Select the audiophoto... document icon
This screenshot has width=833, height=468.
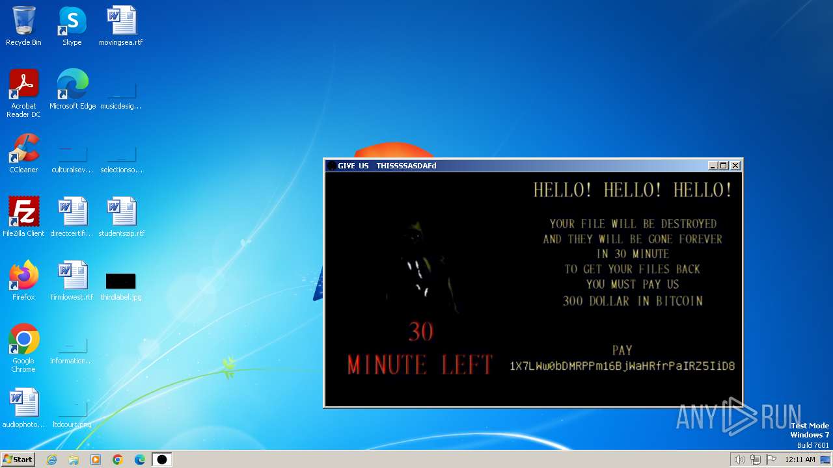[23, 408]
